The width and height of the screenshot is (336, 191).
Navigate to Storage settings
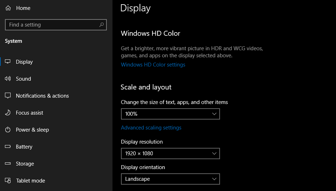pyautogui.click(x=25, y=163)
